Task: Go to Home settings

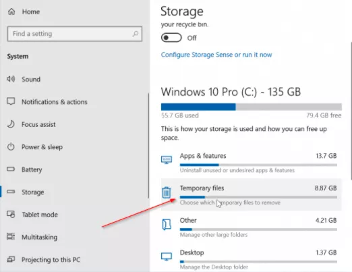Action: 31,11
